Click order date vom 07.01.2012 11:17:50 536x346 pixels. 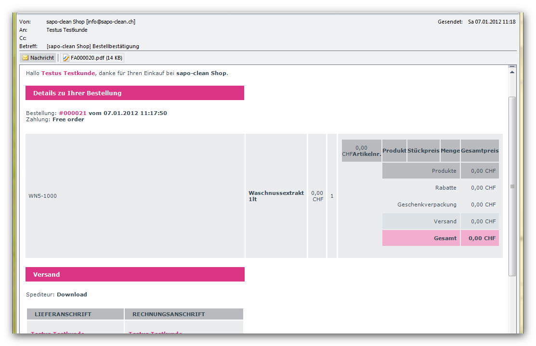128,113
